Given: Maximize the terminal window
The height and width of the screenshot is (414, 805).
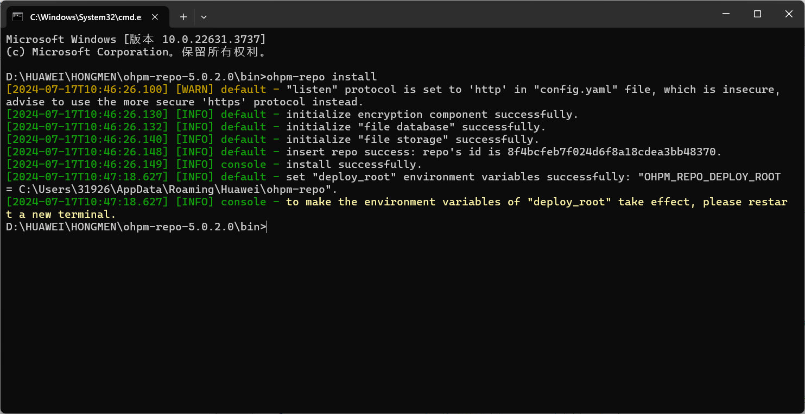Looking at the screenshot, I should pos(757,14).
